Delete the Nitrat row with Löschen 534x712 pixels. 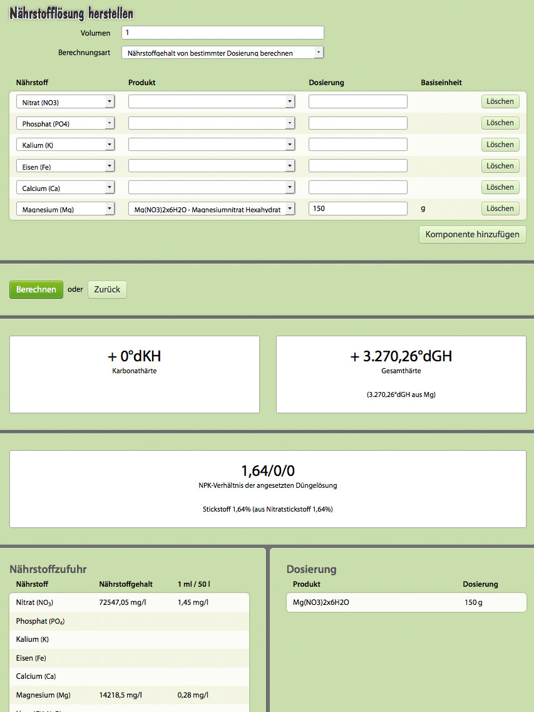coord(500,101)
